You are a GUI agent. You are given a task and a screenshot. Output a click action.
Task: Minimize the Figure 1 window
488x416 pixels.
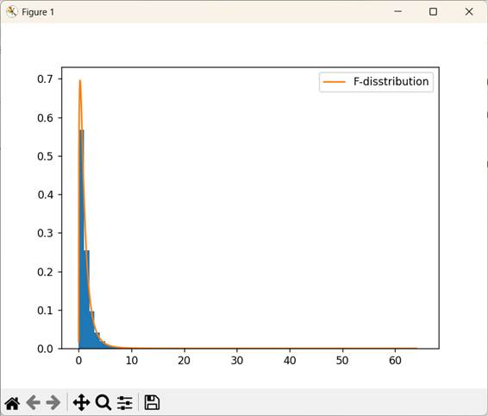(x=397, y=11)
